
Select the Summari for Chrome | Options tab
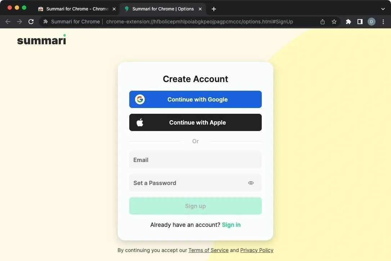click(x=163, y=9)
